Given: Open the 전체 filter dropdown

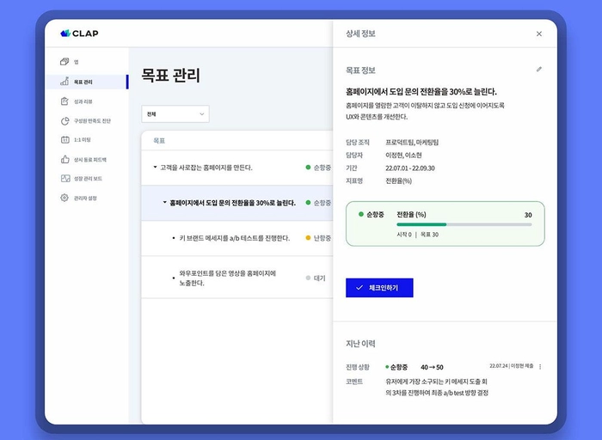Looking at the screenshot, I should (175, 113).
